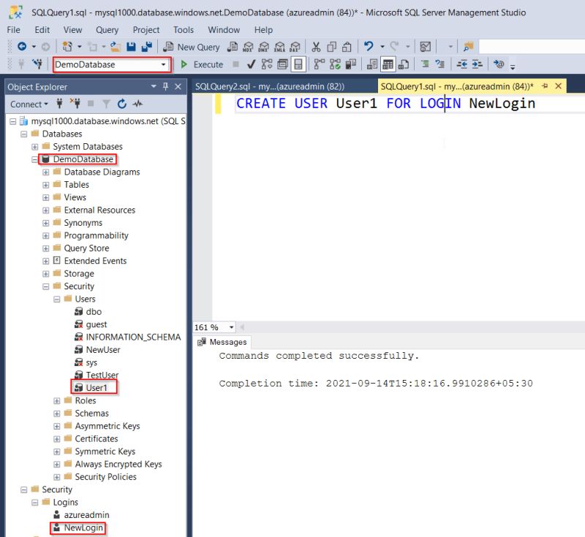Screen dimensions: 585x537
Task: Click the Cut icon in the toolbar
Action: [316, 45]
